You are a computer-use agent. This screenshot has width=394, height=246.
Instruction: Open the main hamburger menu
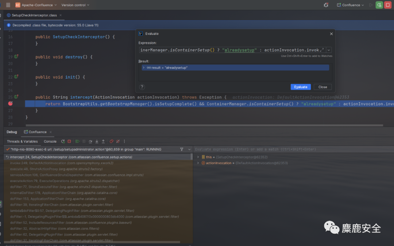[8, 5]
